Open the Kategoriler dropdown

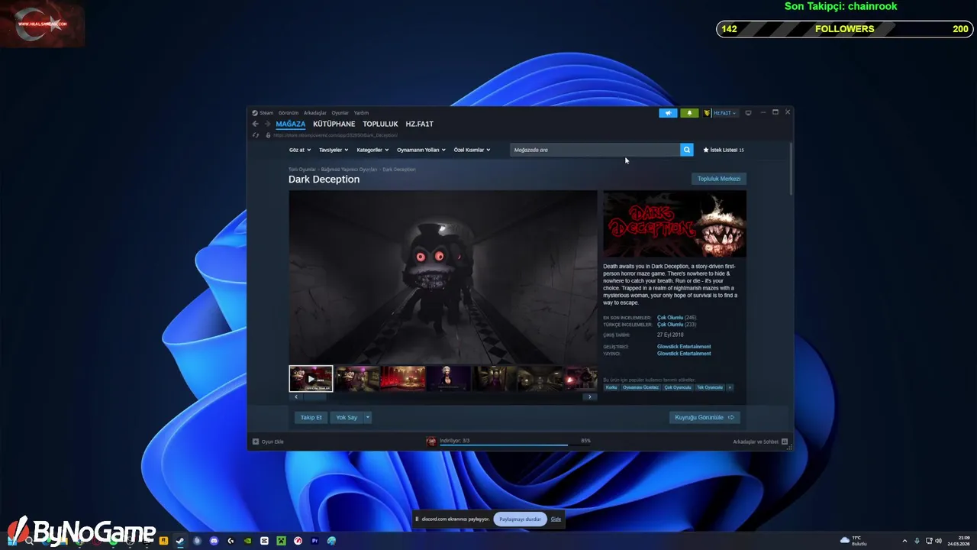(x=372, y=150)
